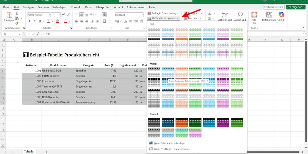Pick solid orange style in Dunkel section
This screenshot has width=308, height=154.
(181, 122)
